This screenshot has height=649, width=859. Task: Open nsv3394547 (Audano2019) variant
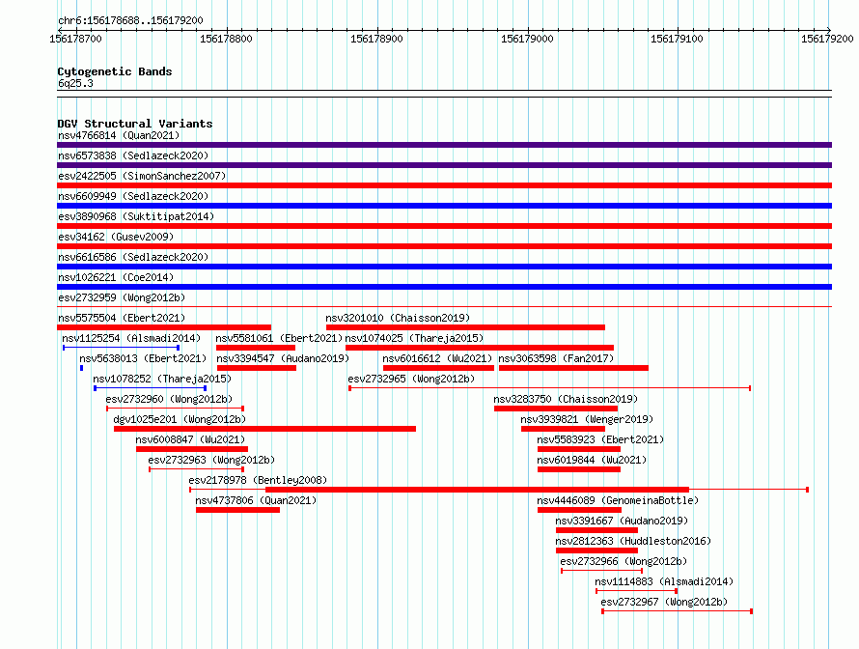coord(283,358)
